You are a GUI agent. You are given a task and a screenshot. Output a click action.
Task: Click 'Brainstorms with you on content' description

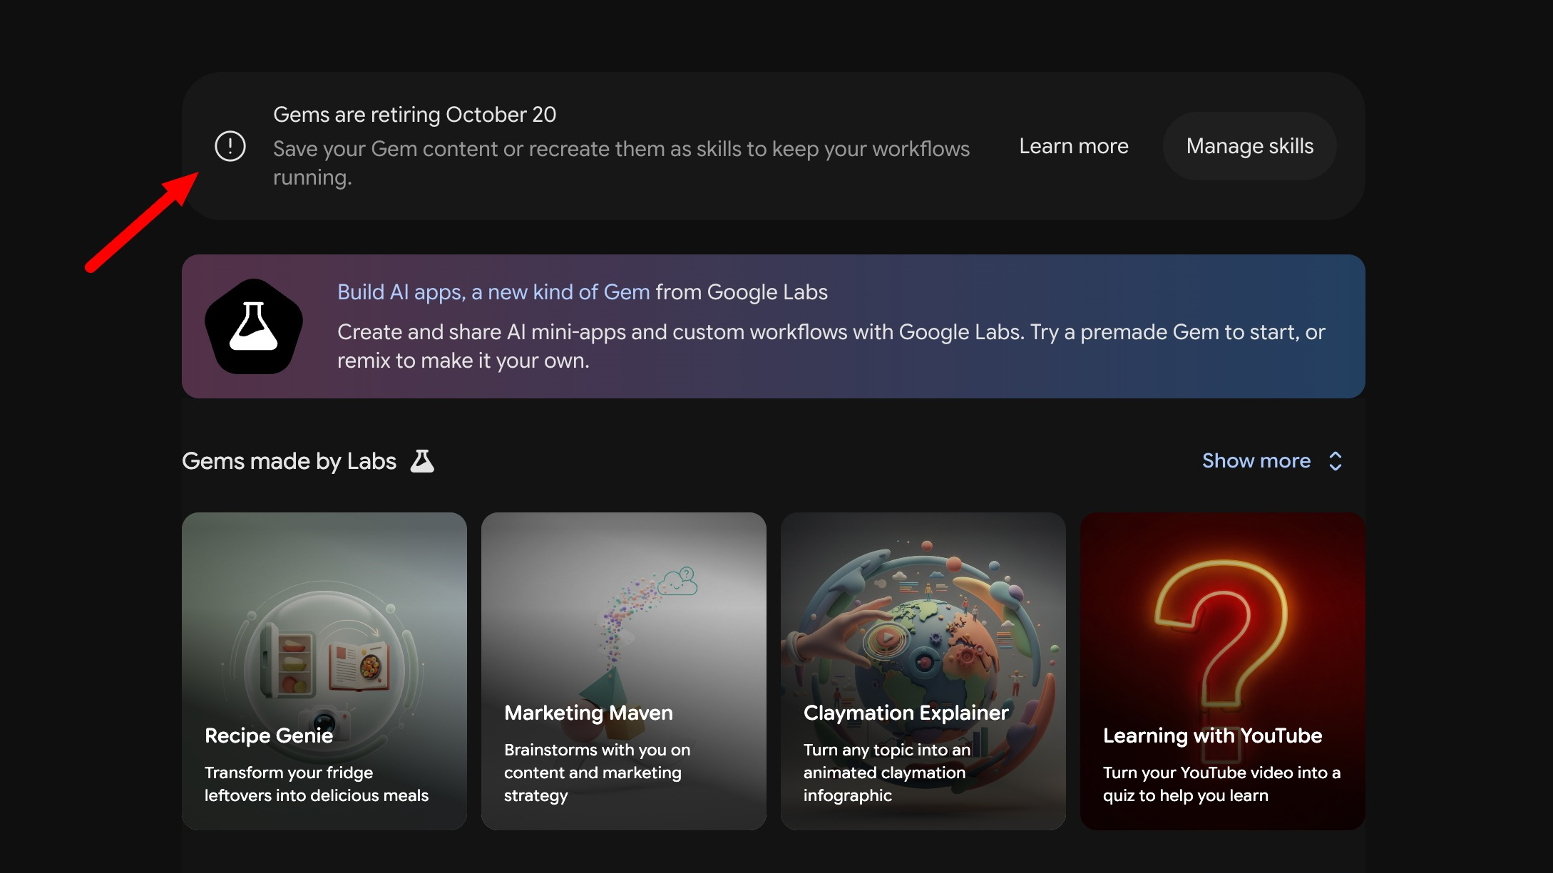click(598, 773)
